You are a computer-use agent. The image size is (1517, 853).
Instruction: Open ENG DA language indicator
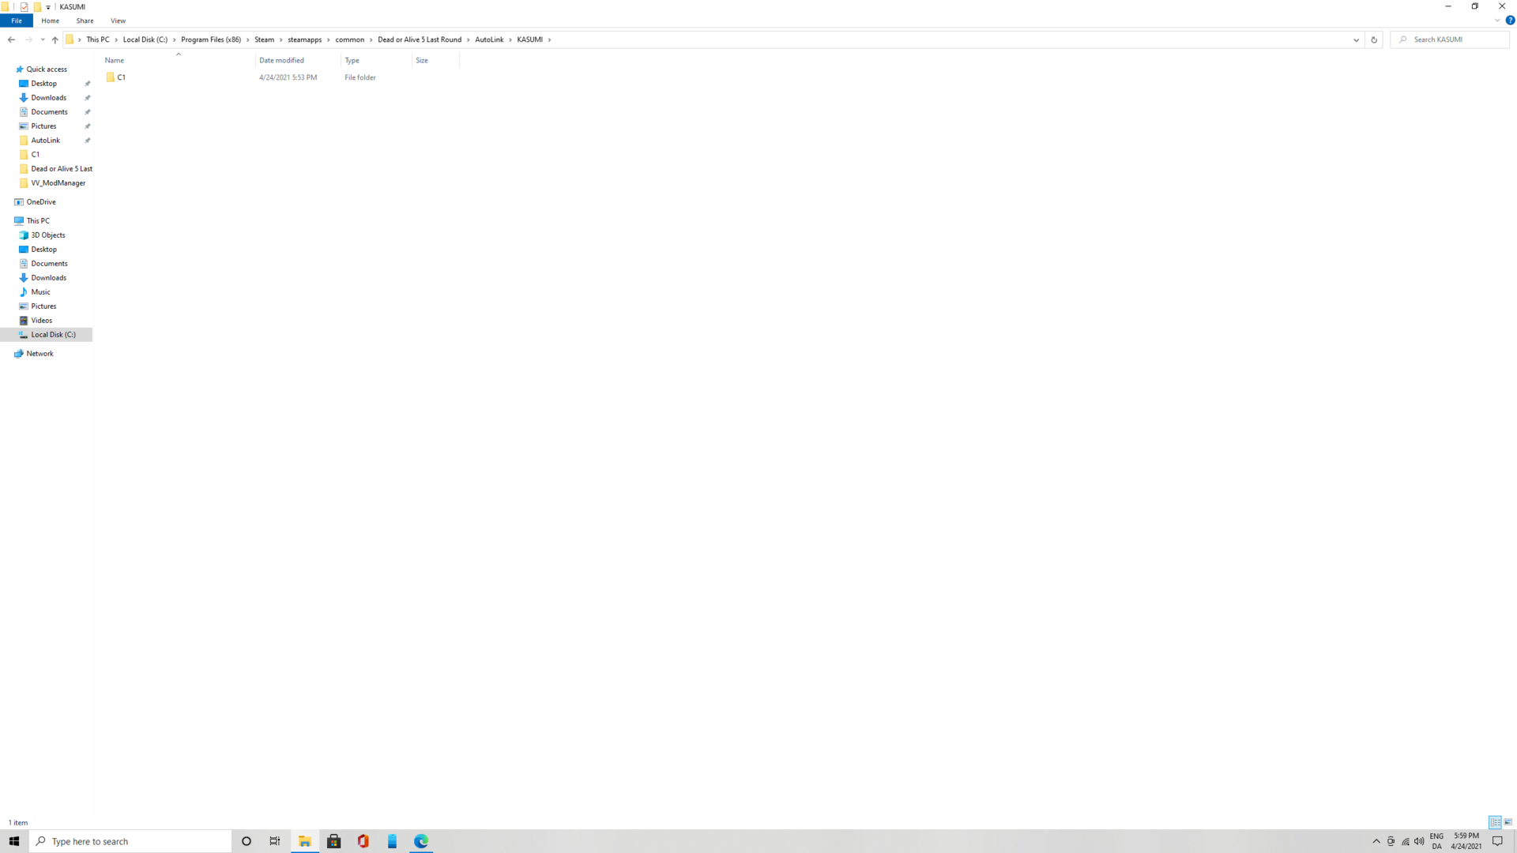tap(1436, 841)
